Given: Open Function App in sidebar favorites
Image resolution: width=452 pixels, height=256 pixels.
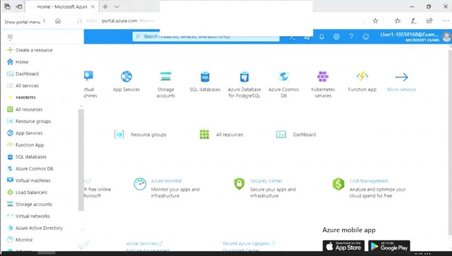Looking at the screenshot, I should [25, 145].
